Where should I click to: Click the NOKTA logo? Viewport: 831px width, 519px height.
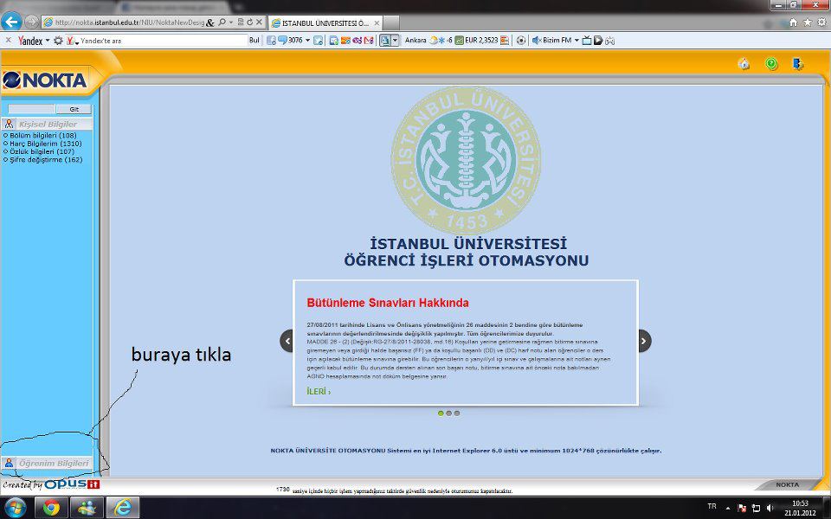pyautogui.click(x=44, y=80)
